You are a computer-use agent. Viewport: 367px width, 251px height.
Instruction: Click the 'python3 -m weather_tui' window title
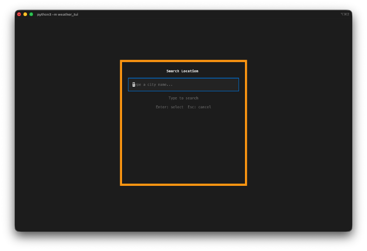[57, 14]
